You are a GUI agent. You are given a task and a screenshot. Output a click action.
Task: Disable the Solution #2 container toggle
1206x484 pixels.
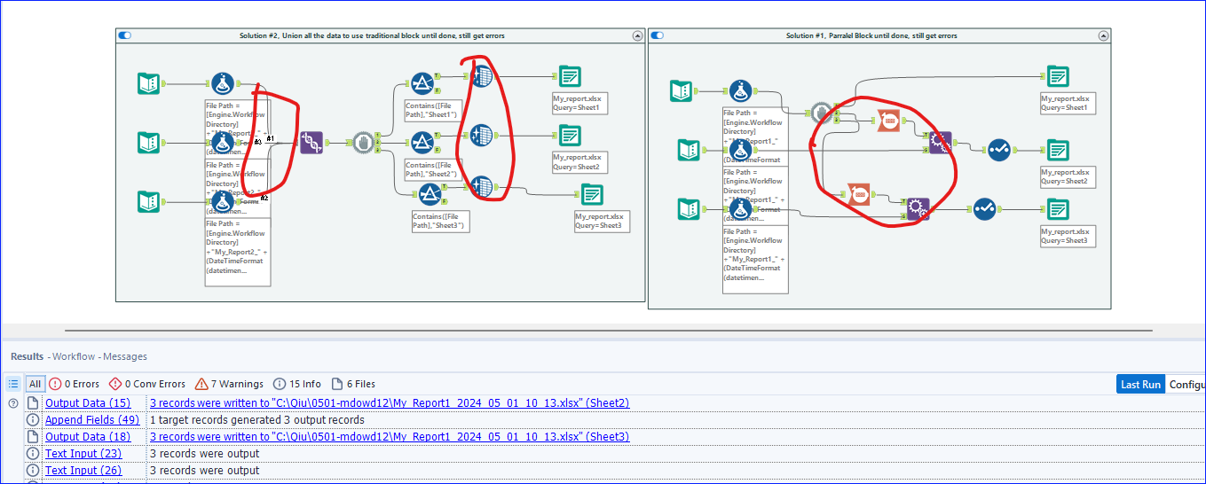point(124,35)
